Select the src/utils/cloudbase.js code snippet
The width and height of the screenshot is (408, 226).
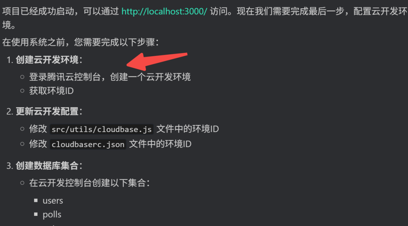click(102, 129)
